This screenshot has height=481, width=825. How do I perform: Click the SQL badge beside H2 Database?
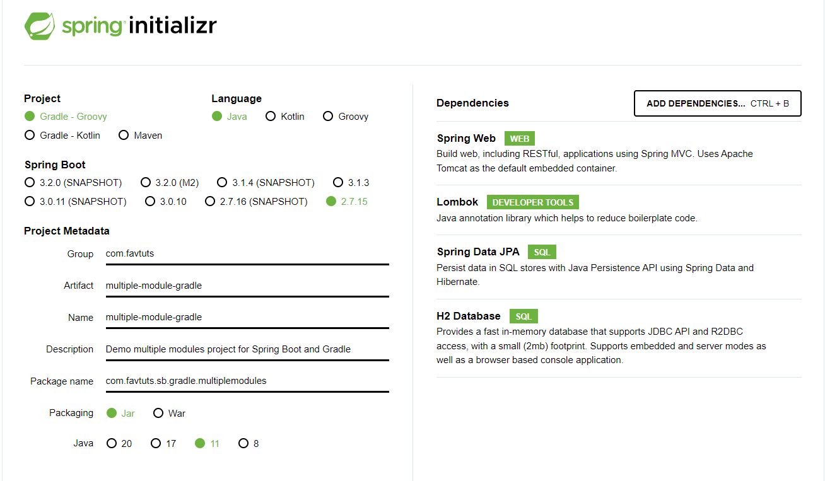(x=524, y=316)
